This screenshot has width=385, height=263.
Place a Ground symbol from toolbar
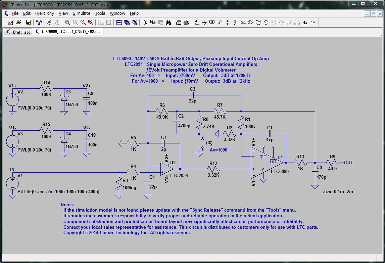[204, 23]
